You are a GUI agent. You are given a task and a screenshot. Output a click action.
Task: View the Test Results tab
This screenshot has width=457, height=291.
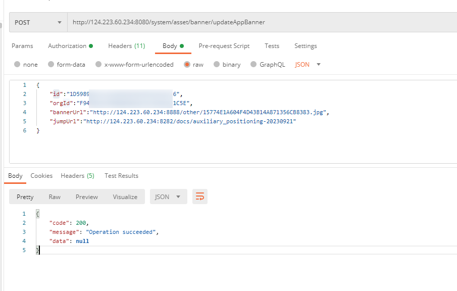point(121,176)
